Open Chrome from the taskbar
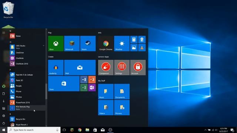Image resolution: width=237 pixels, height=133 pixels. coord(80,130)
